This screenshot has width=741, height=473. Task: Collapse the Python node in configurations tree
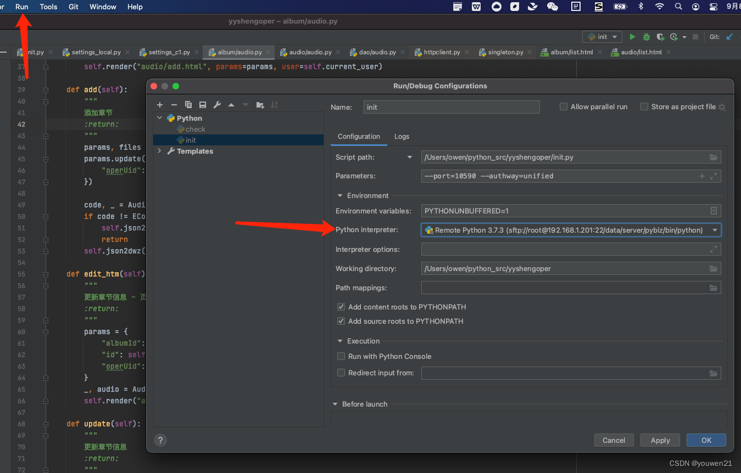pos(160,118)
